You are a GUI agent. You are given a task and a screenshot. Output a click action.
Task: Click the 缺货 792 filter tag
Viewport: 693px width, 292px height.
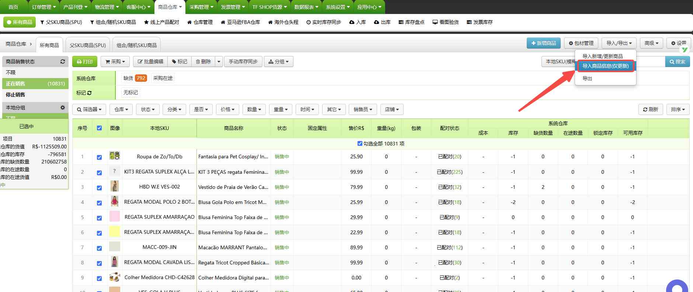[x=135, y=78]
